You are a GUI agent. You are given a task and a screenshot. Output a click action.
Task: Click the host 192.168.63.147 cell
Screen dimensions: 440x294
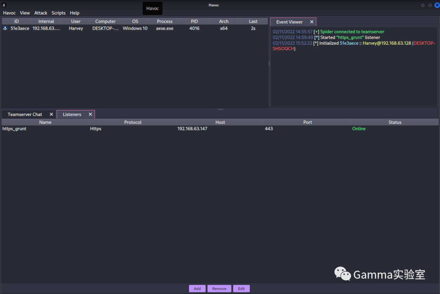(192, 129)
